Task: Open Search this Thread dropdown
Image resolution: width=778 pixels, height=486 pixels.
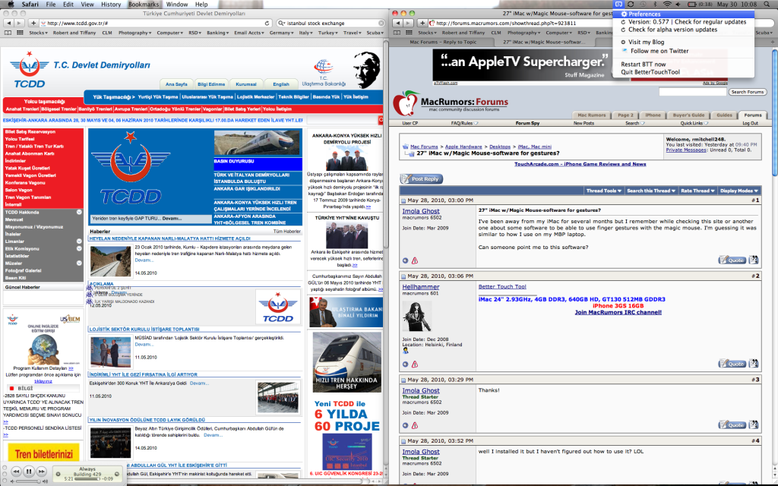Action: (x=650, y=191)
